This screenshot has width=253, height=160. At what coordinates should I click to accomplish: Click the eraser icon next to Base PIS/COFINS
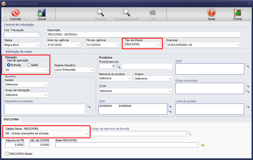pos(202,145)
